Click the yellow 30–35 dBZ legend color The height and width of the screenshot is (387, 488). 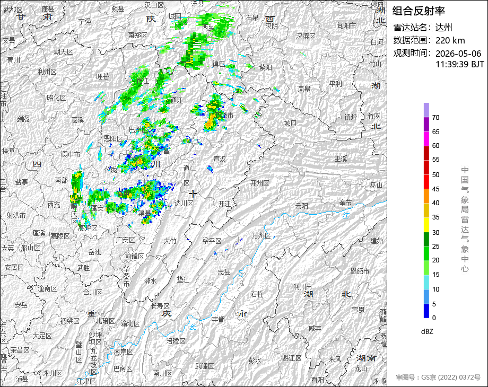426,225
